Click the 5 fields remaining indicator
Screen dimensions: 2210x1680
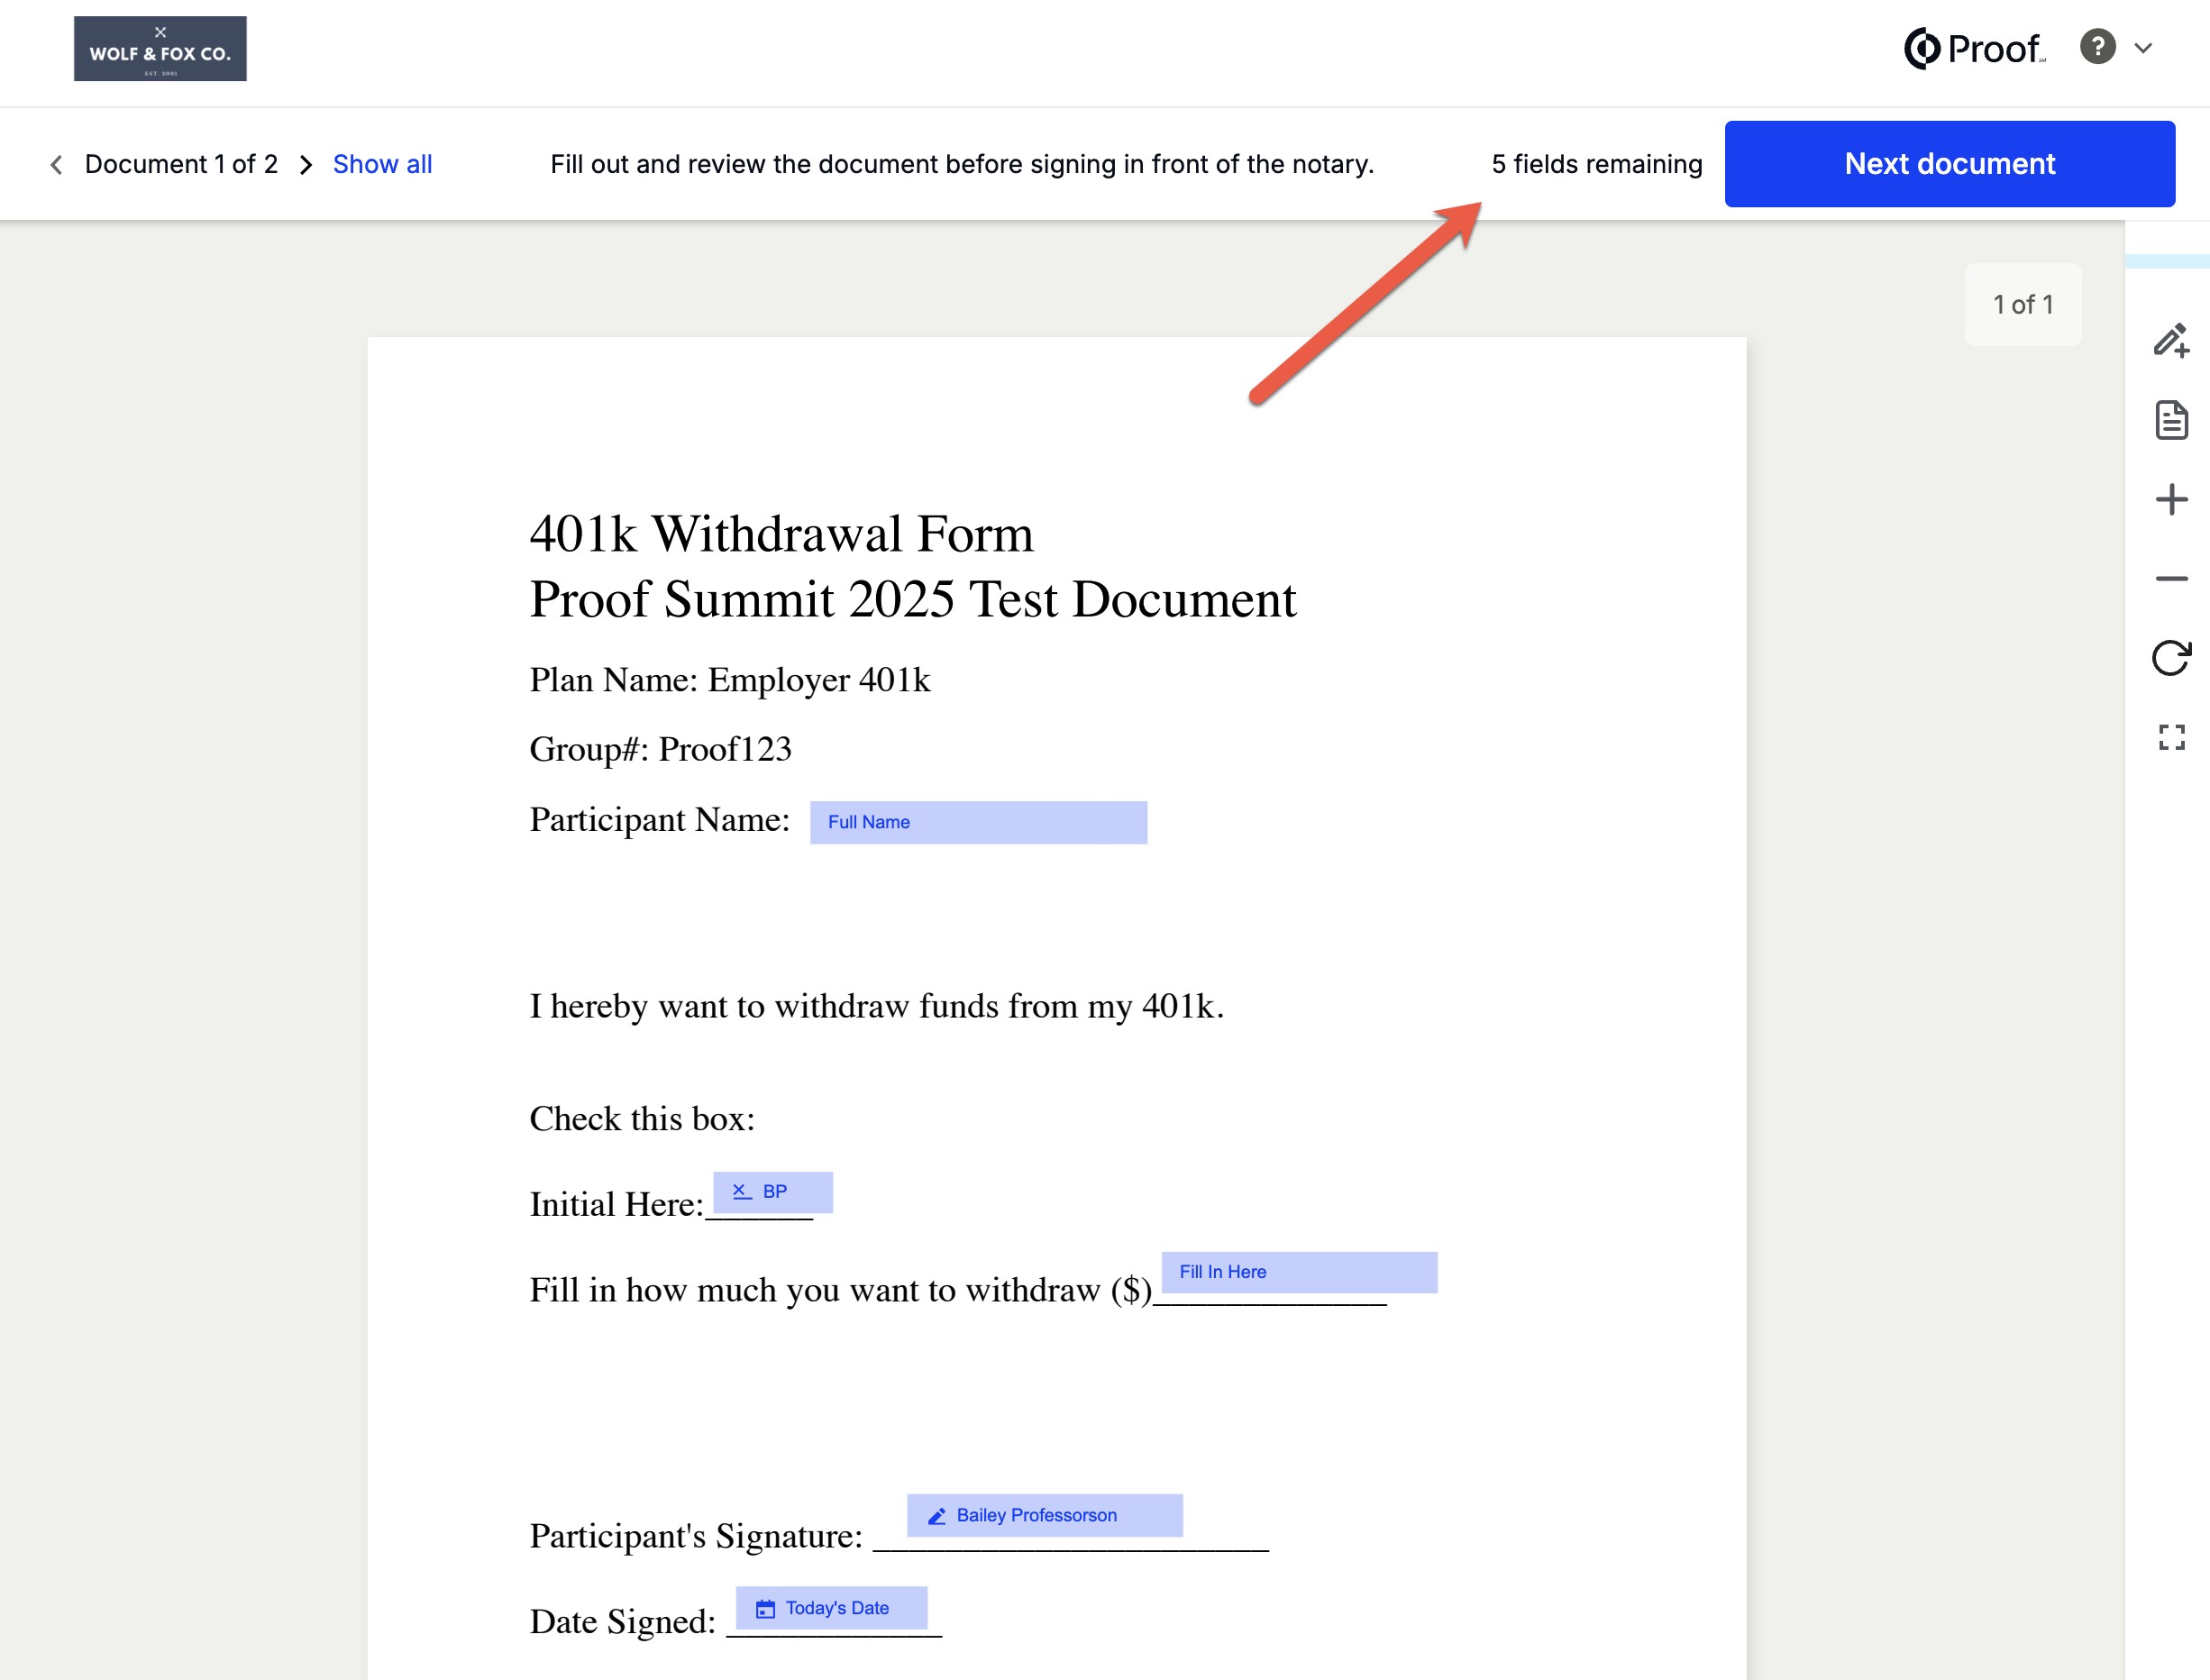[1597, 163]
